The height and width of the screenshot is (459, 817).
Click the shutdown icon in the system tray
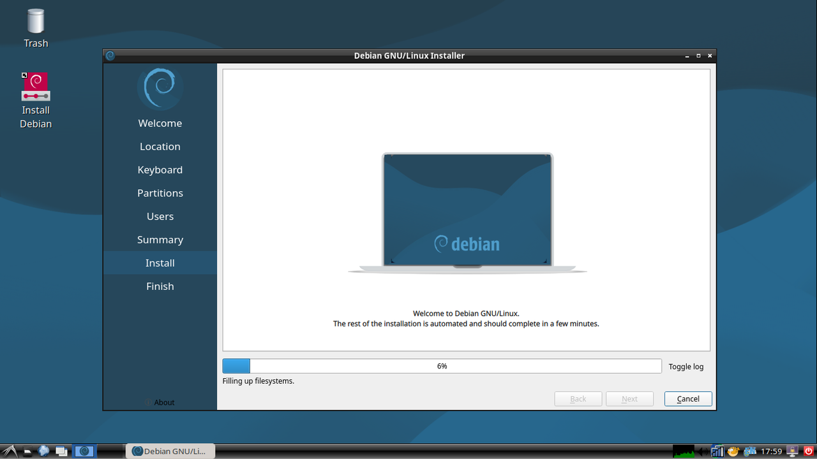point(809,451)
